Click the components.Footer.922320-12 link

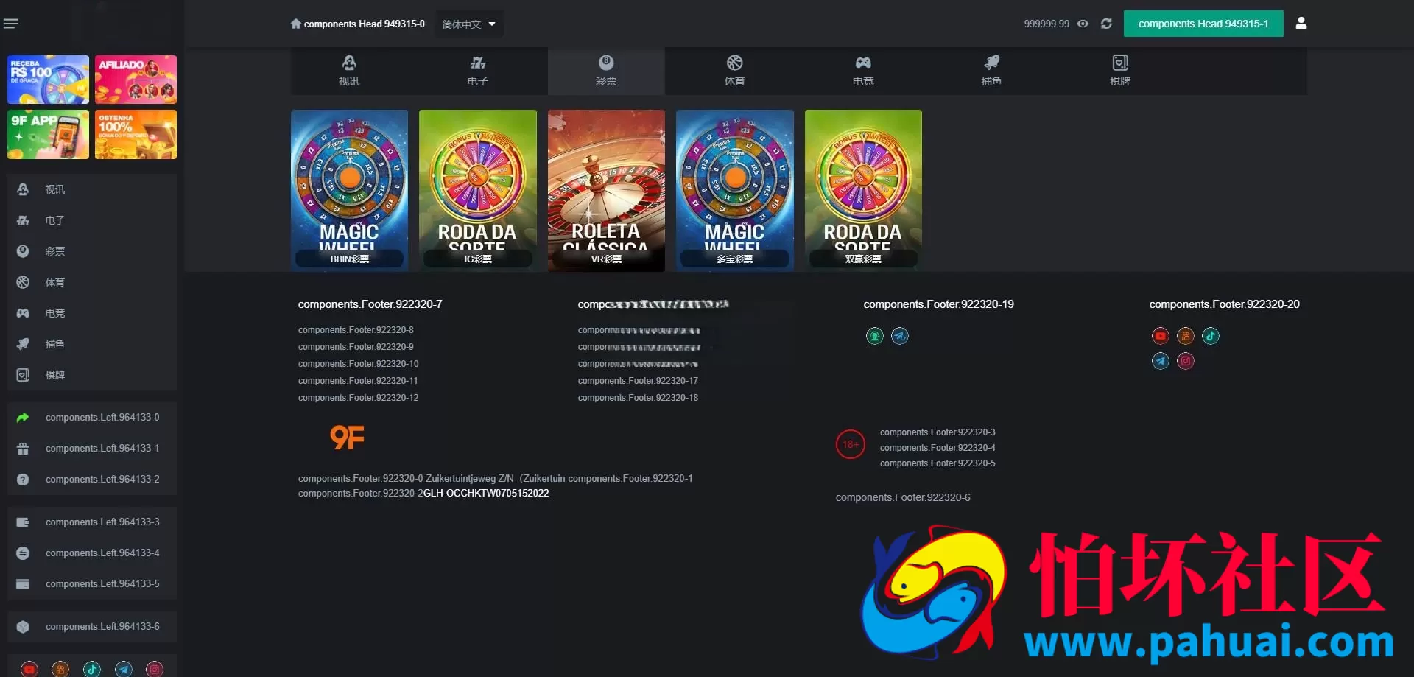[358, 398]
